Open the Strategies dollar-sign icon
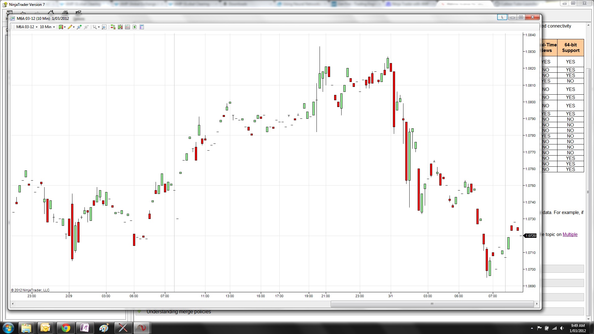 pyautogui.click(x=135, y=27)
